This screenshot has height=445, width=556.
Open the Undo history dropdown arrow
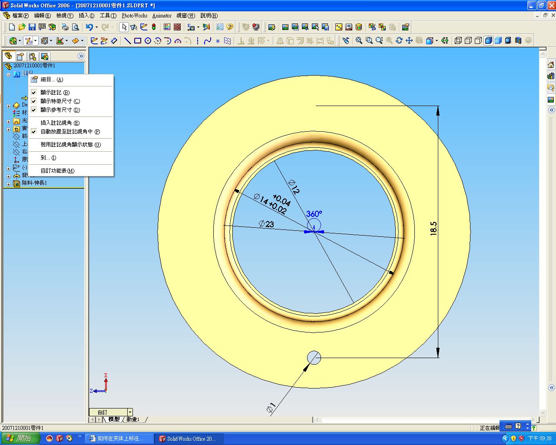[96, 27]
